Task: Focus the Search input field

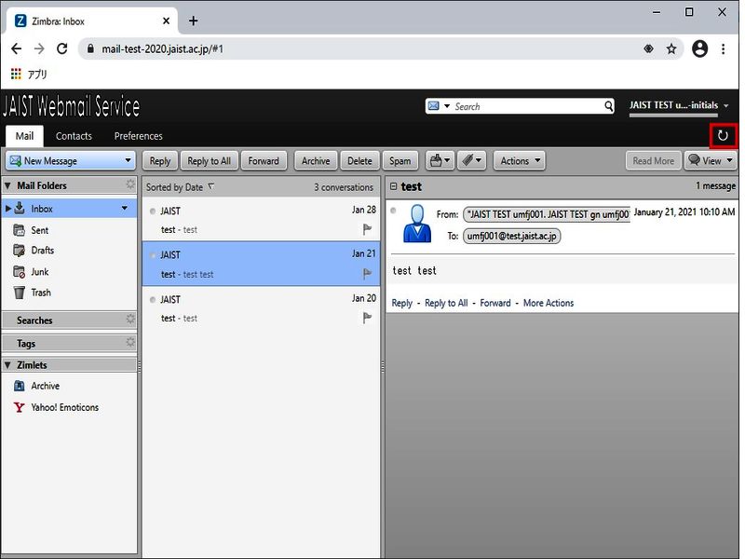Action: (527, 106)
